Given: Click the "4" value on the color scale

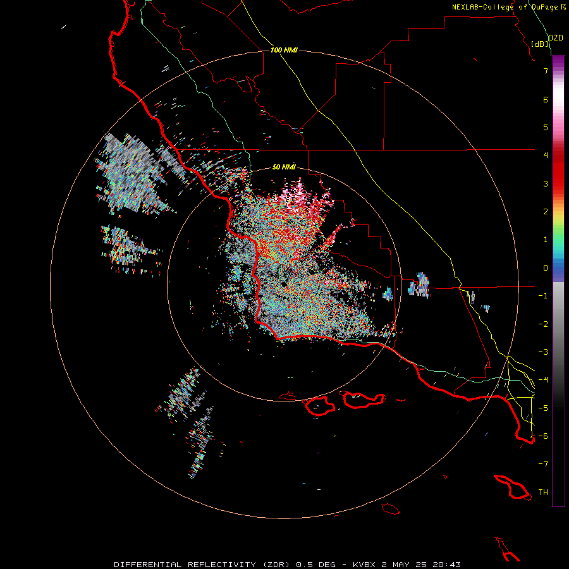Looking at the screenshot, I should click(x=546, y=156).
